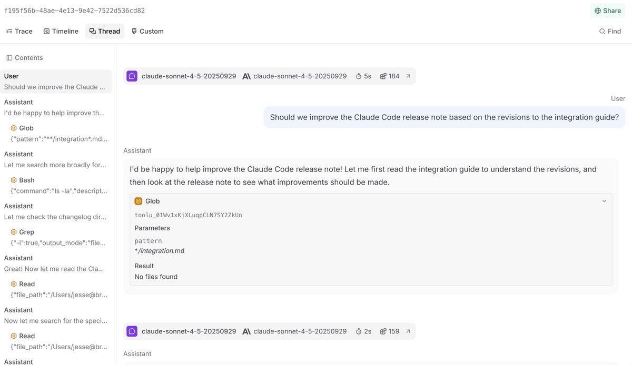
Task: Click the user message bubble
Action: (445, 117)
